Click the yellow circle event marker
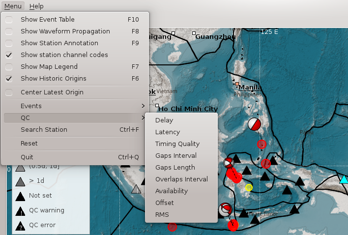The image size is (348, 235). (x=249, y=187)
